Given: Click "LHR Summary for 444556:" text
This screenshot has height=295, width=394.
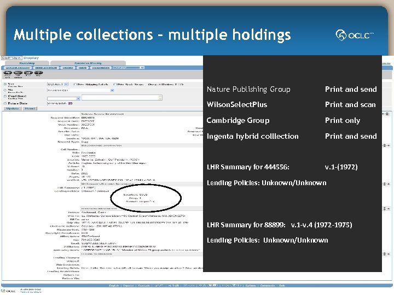Looking at the screenshot, I should coord(248,167).
